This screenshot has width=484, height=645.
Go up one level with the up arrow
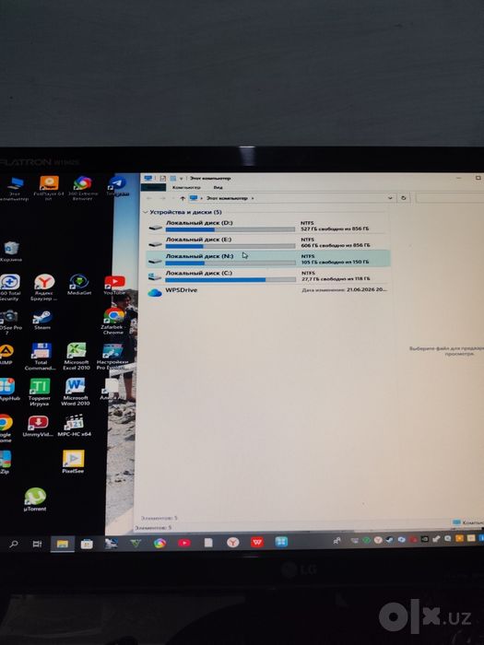183,198
